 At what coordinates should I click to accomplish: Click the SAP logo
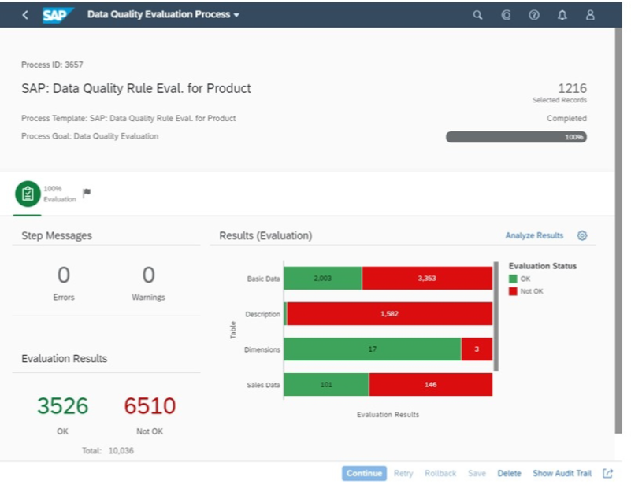[54, 14]
